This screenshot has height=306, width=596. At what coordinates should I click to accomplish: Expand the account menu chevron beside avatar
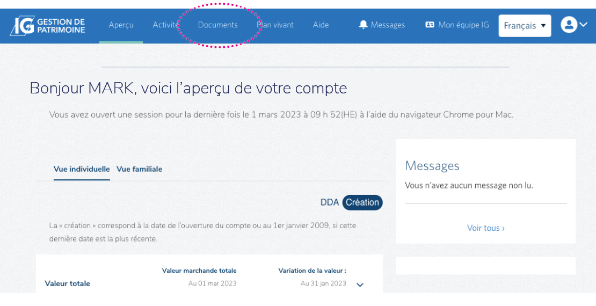pos(583,25)
